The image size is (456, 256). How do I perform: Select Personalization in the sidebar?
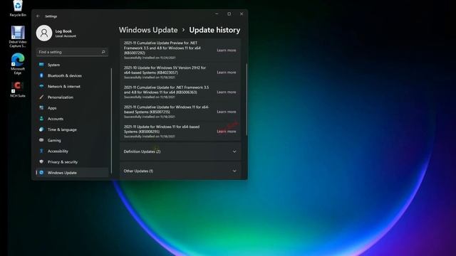72,97
